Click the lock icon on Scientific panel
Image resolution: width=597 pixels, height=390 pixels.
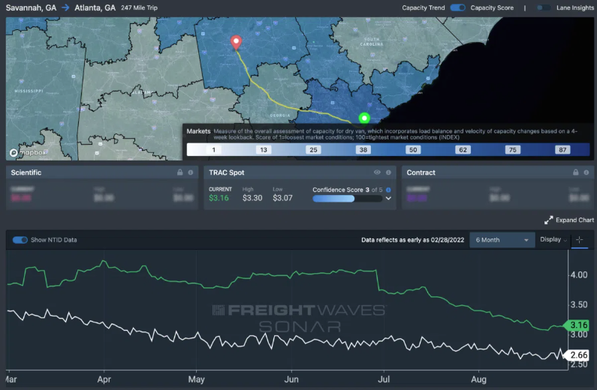tap(179, 172)
